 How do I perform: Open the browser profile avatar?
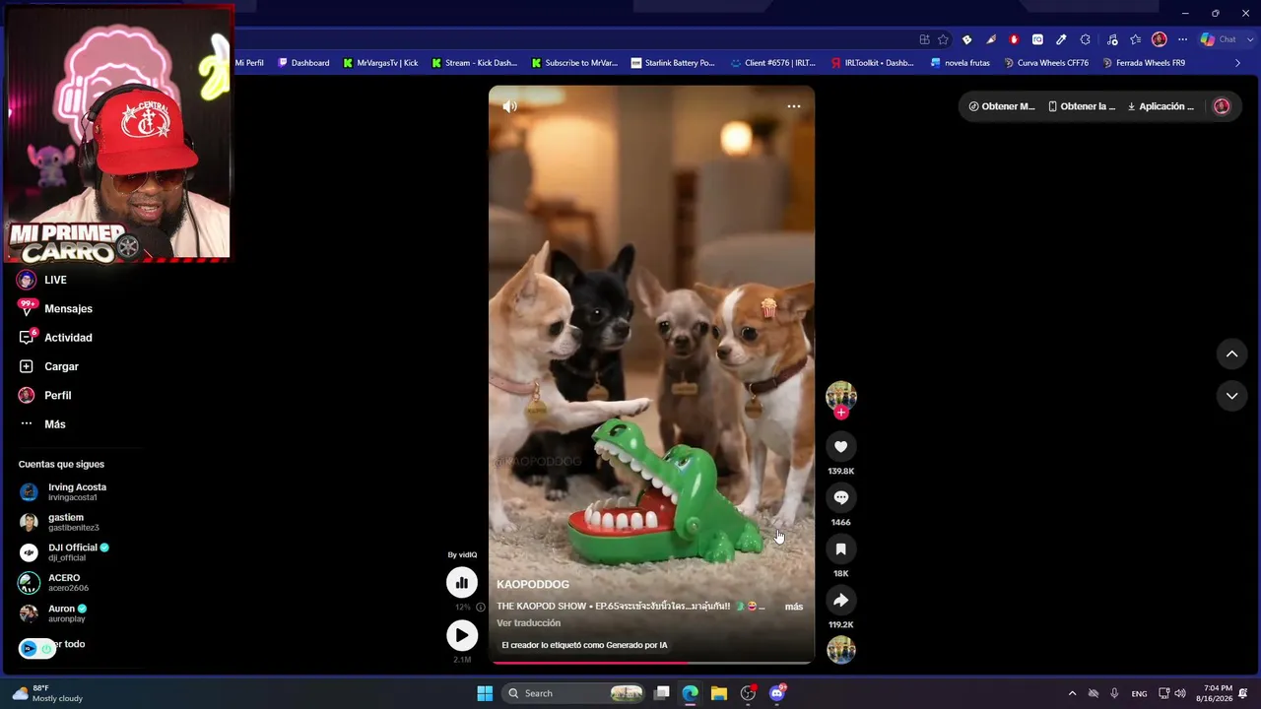(1160, 39)
